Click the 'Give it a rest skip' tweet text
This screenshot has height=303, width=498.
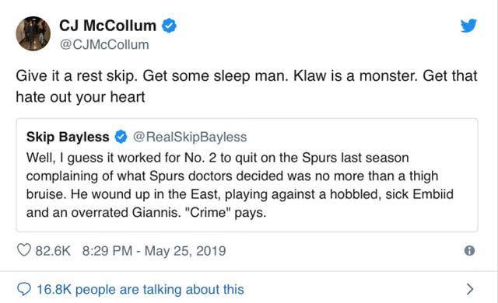(x=76, y=76)
